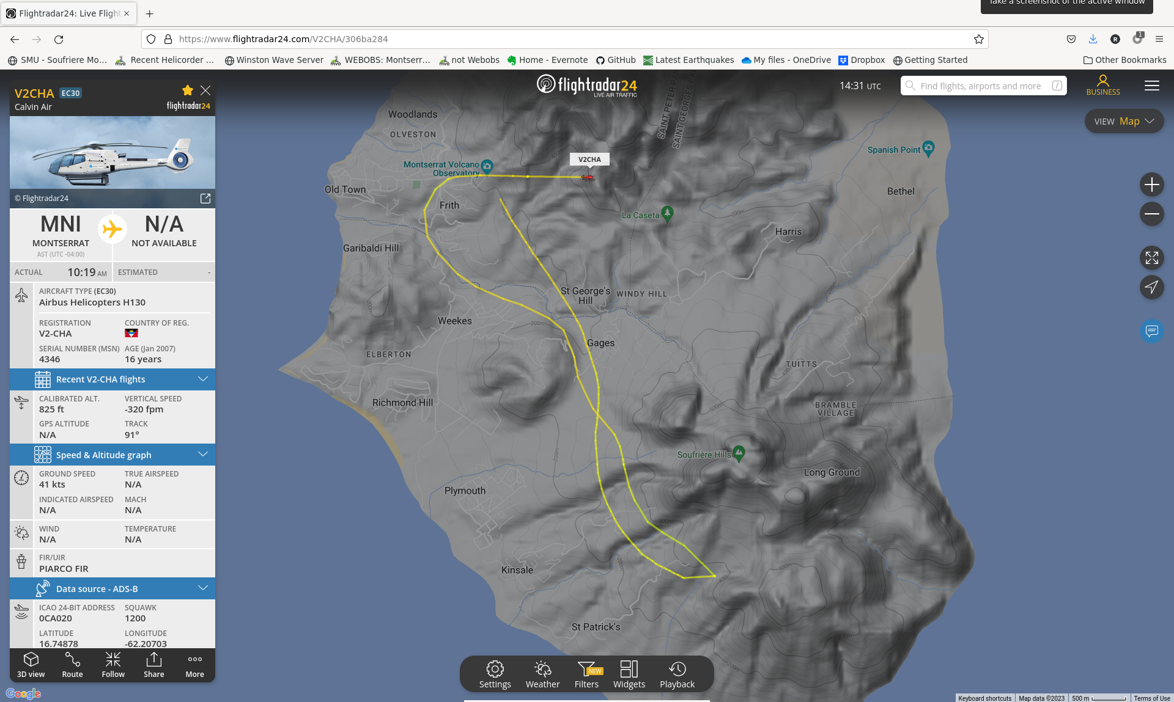The width and height of the screenshot is (1174, 702).
Task: Open More flight options
Action: (x=195, y=665)
